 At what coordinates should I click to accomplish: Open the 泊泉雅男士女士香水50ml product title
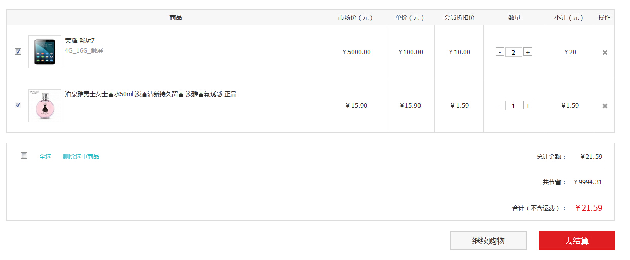coord(151,94)
